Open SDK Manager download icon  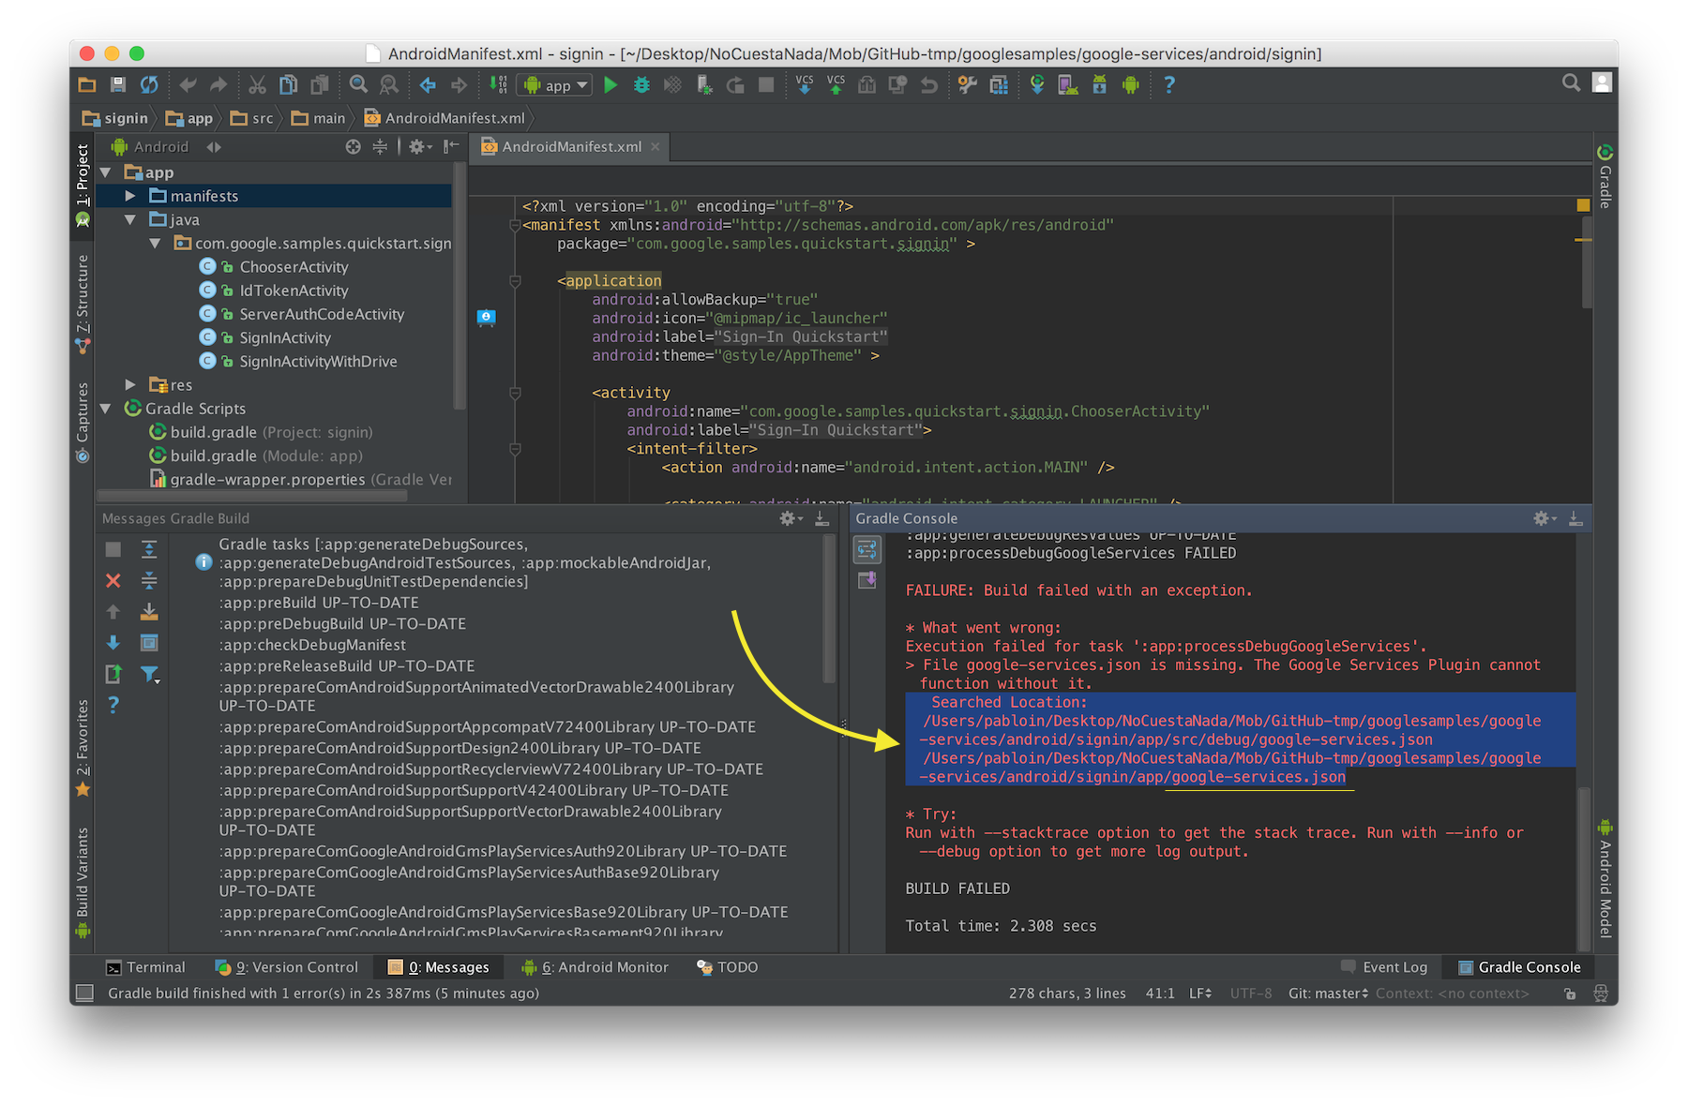[1099, 85]
